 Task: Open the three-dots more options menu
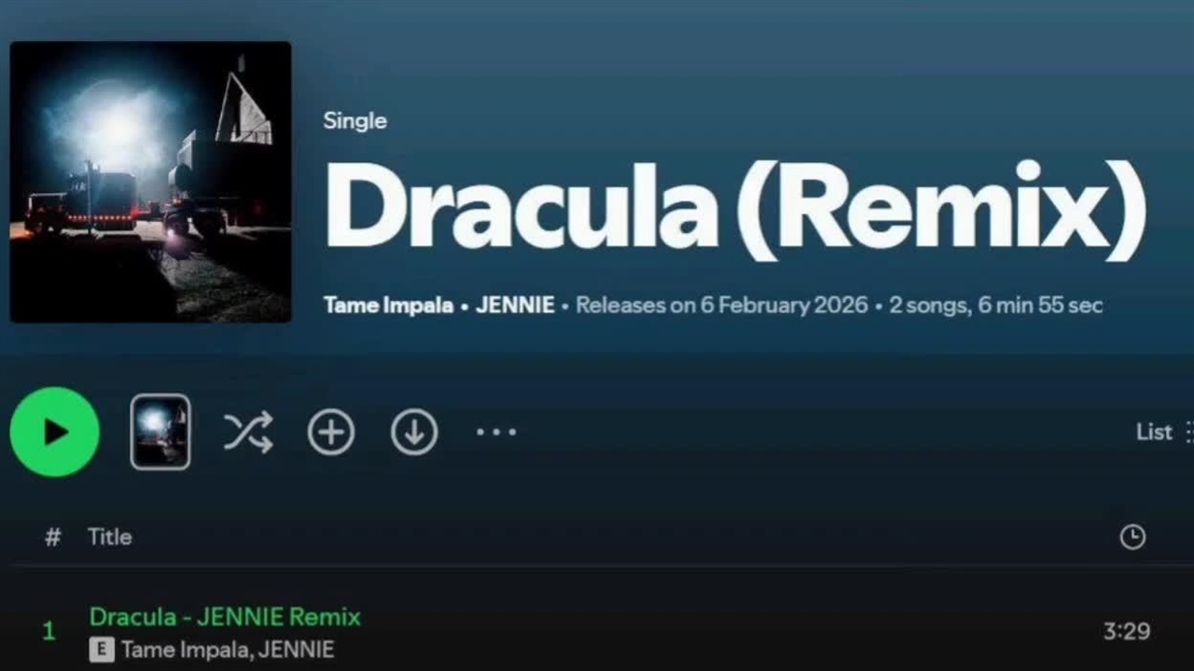(496, 432)
